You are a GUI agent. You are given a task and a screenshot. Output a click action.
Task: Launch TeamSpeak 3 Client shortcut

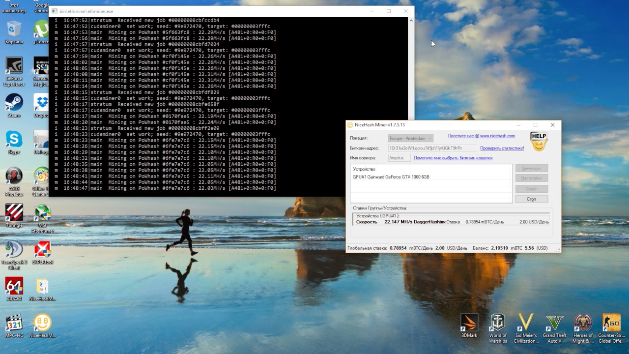14,255
